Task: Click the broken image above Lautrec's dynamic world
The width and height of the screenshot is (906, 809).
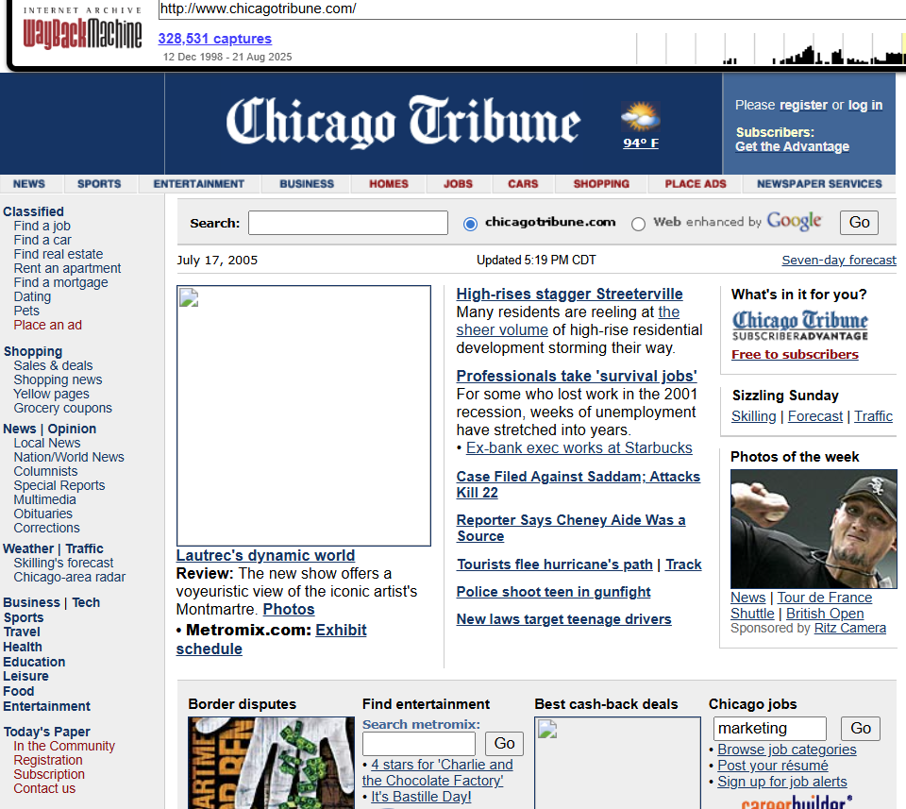Action: pyautogui.click(x=304, y=415)
